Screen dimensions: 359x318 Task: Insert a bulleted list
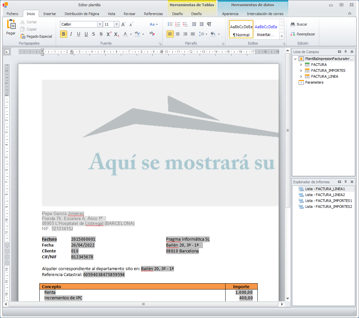pyautogui.click(x=170, y=24)
